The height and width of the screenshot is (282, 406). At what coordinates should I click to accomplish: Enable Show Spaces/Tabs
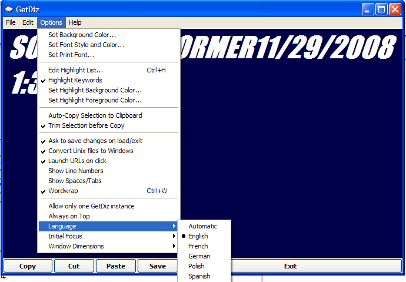tap(109, 181)
